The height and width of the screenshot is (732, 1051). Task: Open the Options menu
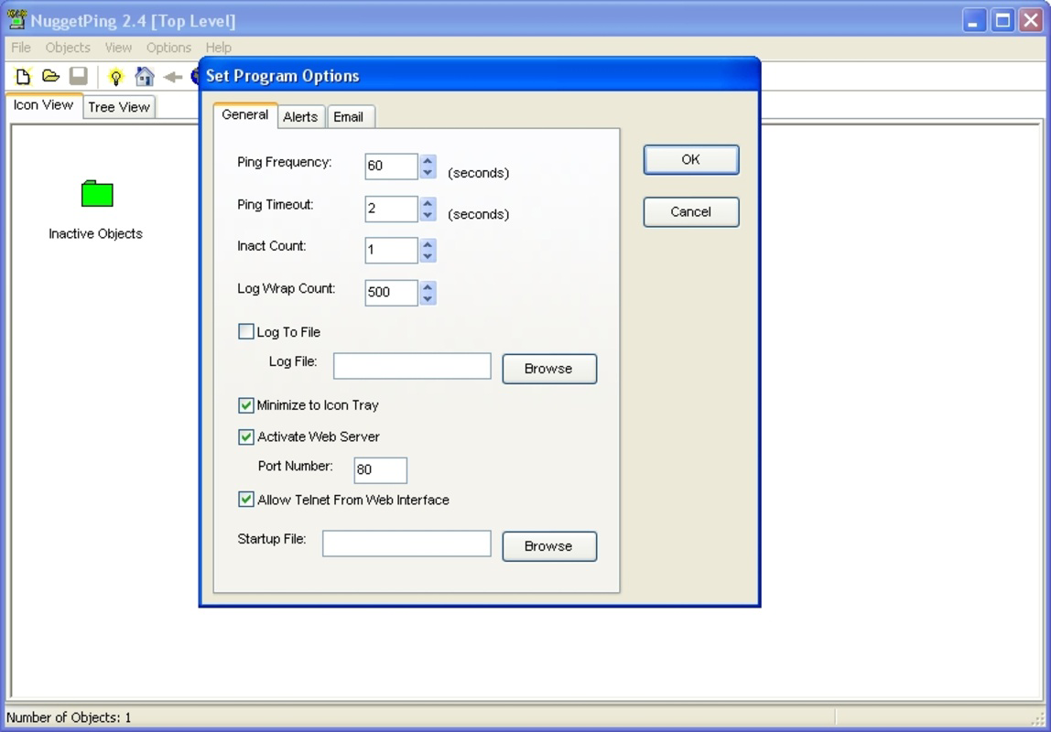click(168, 48)
